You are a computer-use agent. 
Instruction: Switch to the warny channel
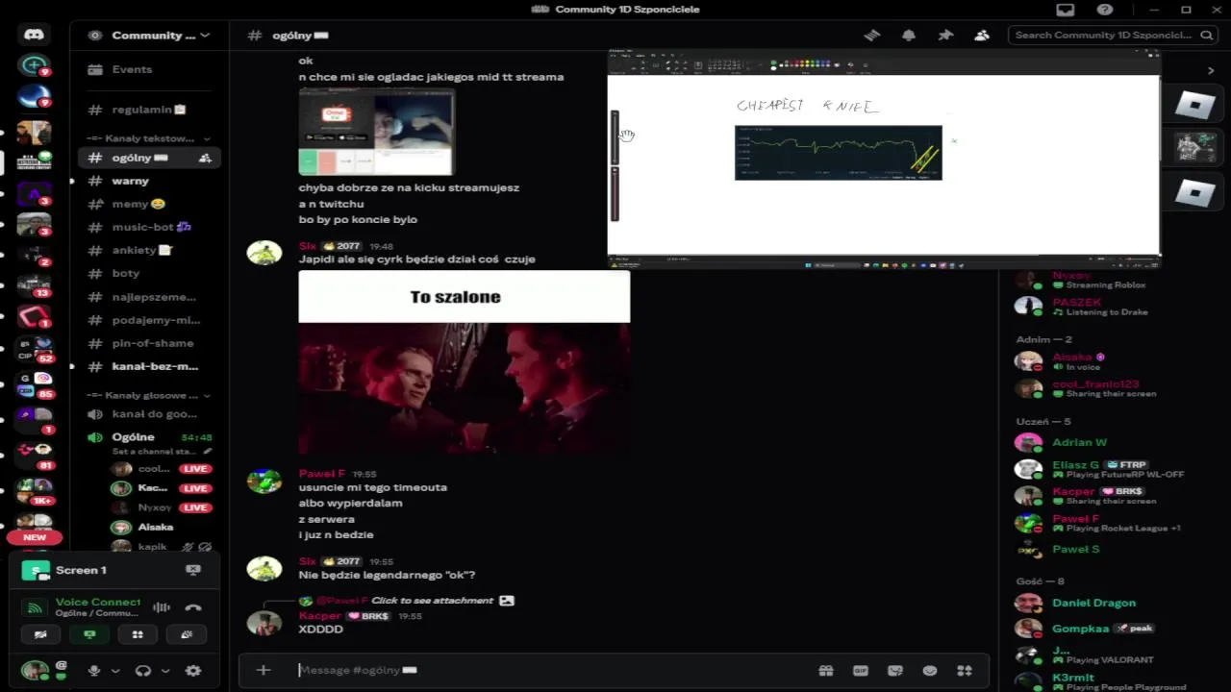click(149, 181)
